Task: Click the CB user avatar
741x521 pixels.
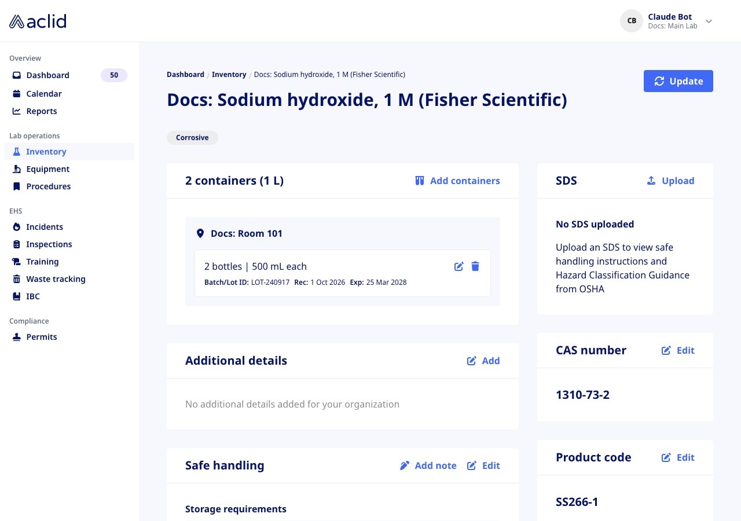Action: [632, 21]
